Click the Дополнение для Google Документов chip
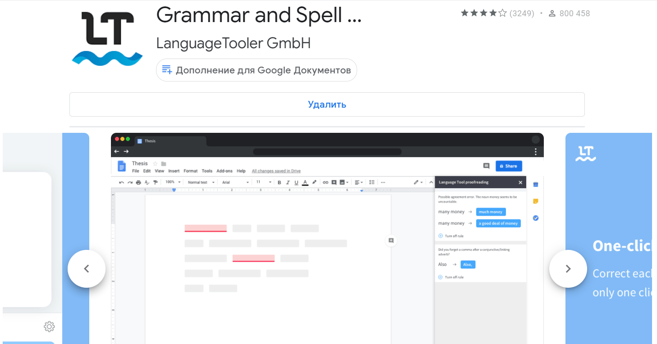The width and height of the screenshot is (657, 344). (257, 70)
